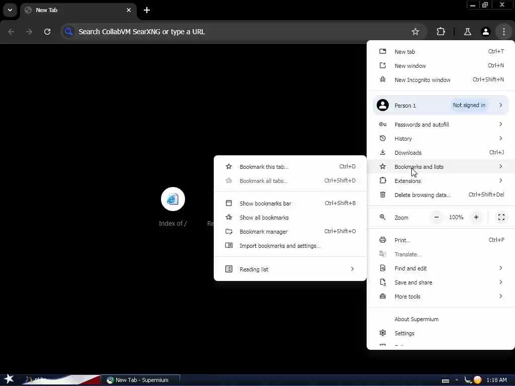Expand the History submenu
Screen dimensions: 515x386
coord(441,139)
